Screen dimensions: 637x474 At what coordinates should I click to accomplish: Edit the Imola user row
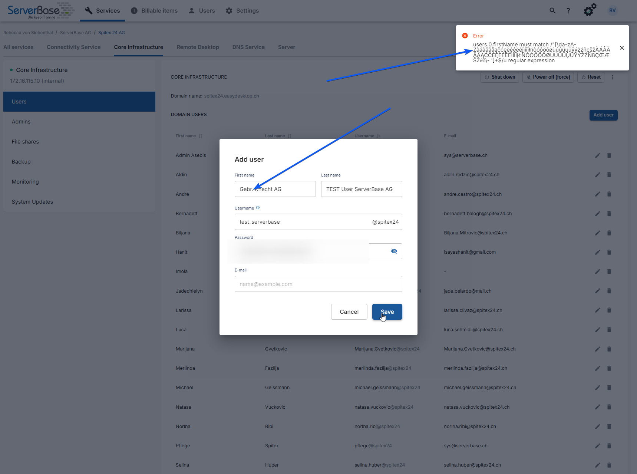click(x=597, y=271)
